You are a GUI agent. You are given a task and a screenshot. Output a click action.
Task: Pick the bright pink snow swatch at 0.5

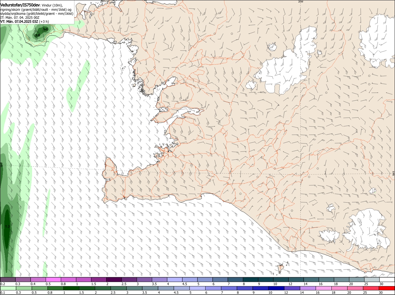[x=53, y=280]
